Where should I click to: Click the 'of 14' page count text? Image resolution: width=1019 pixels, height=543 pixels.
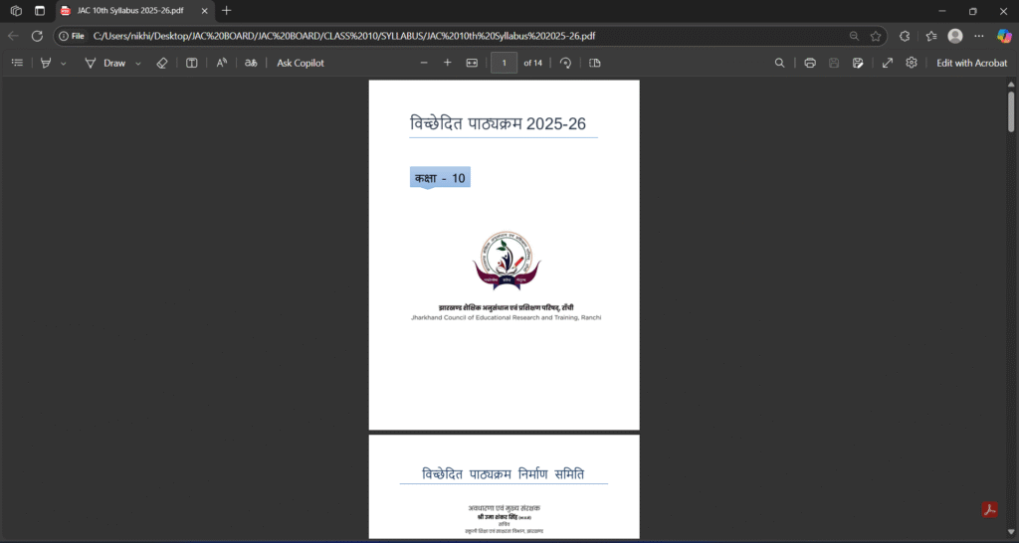tap(533, 63)
